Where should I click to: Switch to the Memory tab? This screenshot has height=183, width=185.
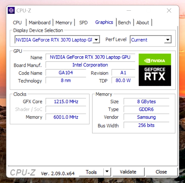click(64, 22)
